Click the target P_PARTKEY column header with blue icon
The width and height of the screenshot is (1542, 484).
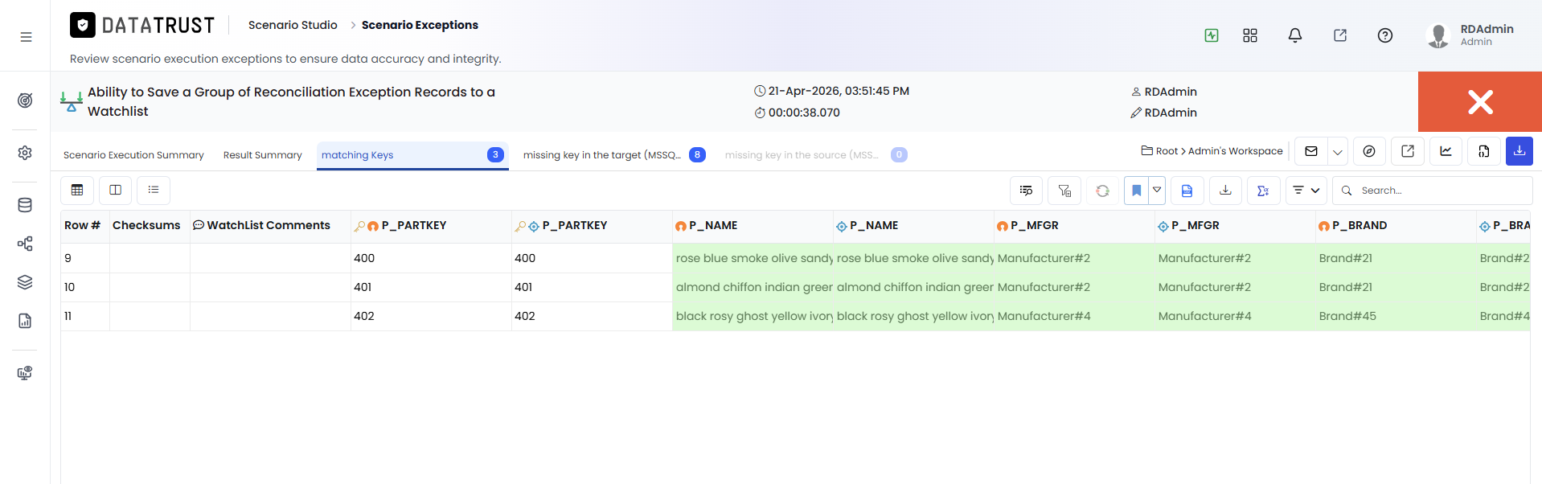592,226
